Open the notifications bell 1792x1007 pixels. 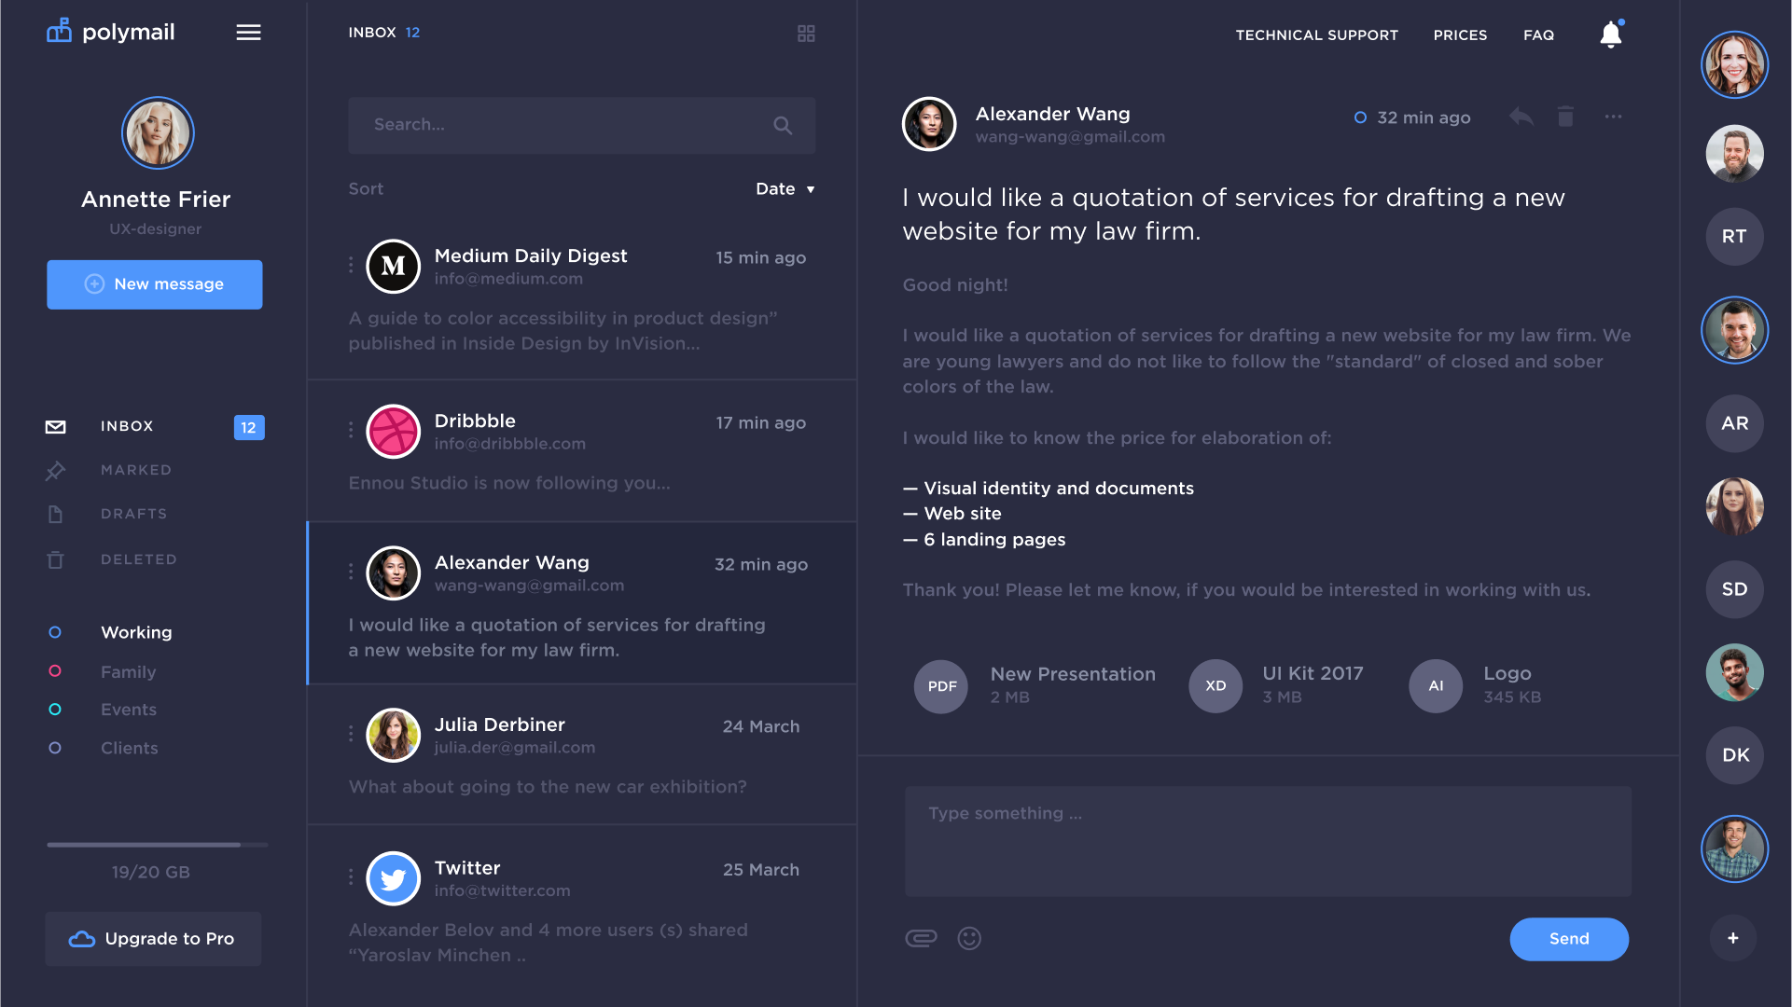[1610, 34]
